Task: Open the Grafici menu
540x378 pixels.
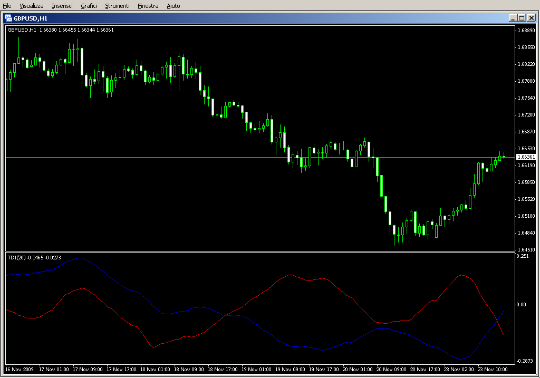Action: [x=89, y=6]
